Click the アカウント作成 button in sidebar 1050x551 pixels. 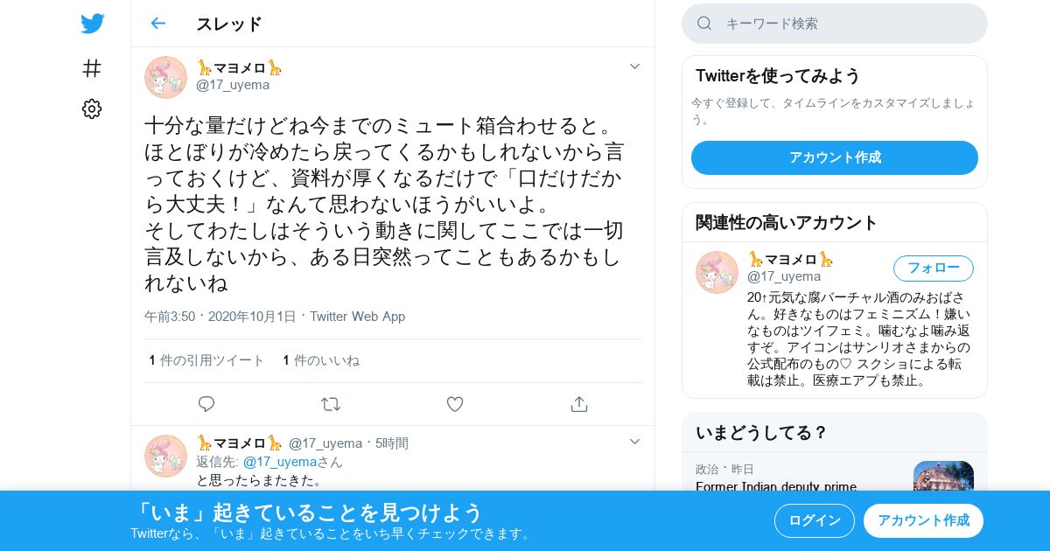835,157
